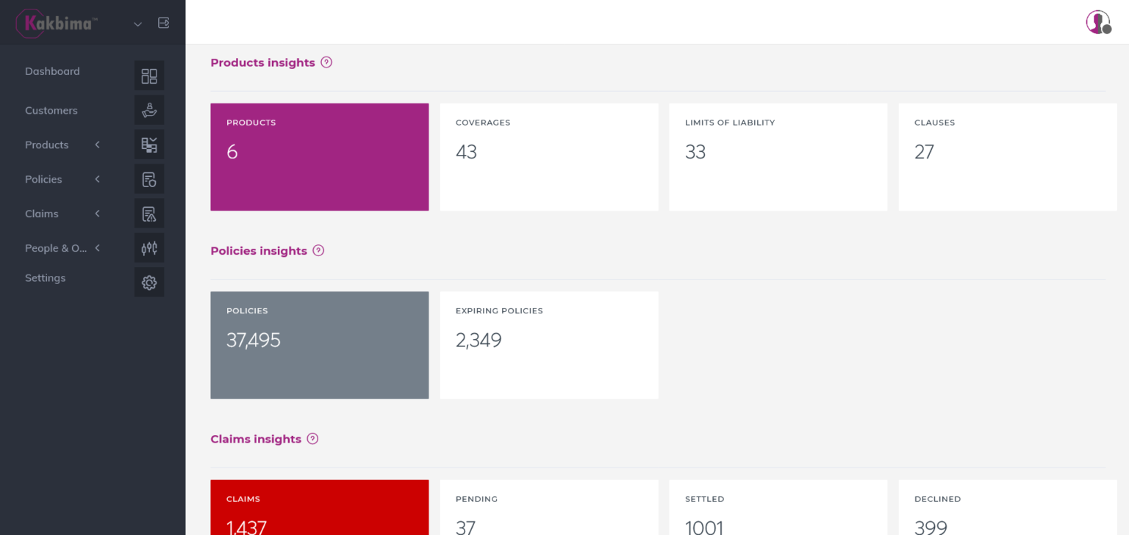Screen dimensions: 1129x535
Task: Open Customers in the sidebar
Action: 51,110
